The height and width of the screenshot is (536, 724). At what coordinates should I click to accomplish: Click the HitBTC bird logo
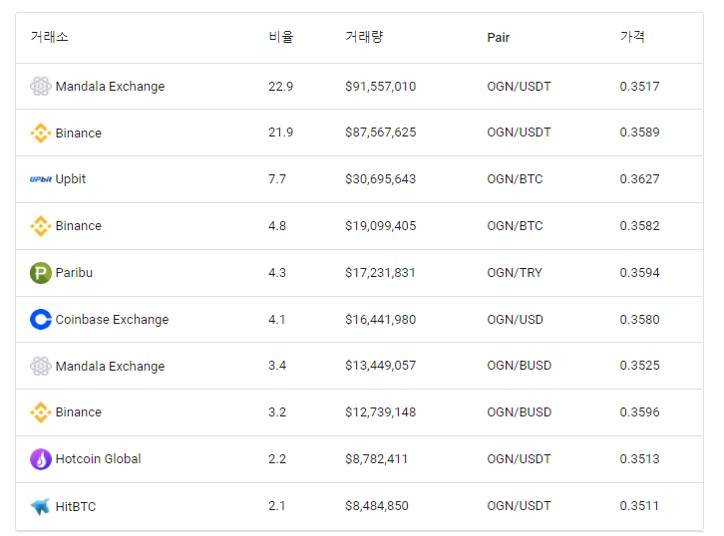41,506
